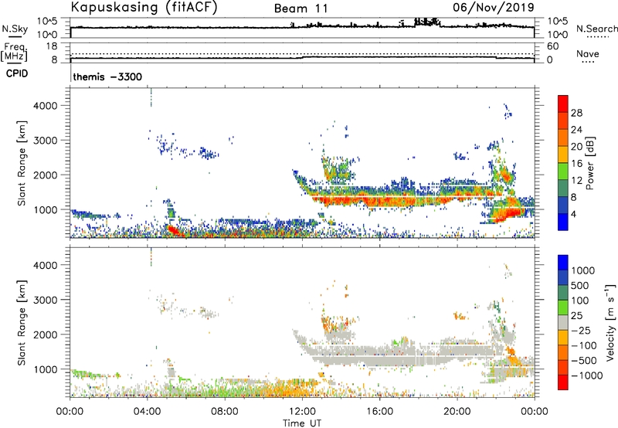Click the N.Sky legend label
618x428 pixels.
click(15, 29)
